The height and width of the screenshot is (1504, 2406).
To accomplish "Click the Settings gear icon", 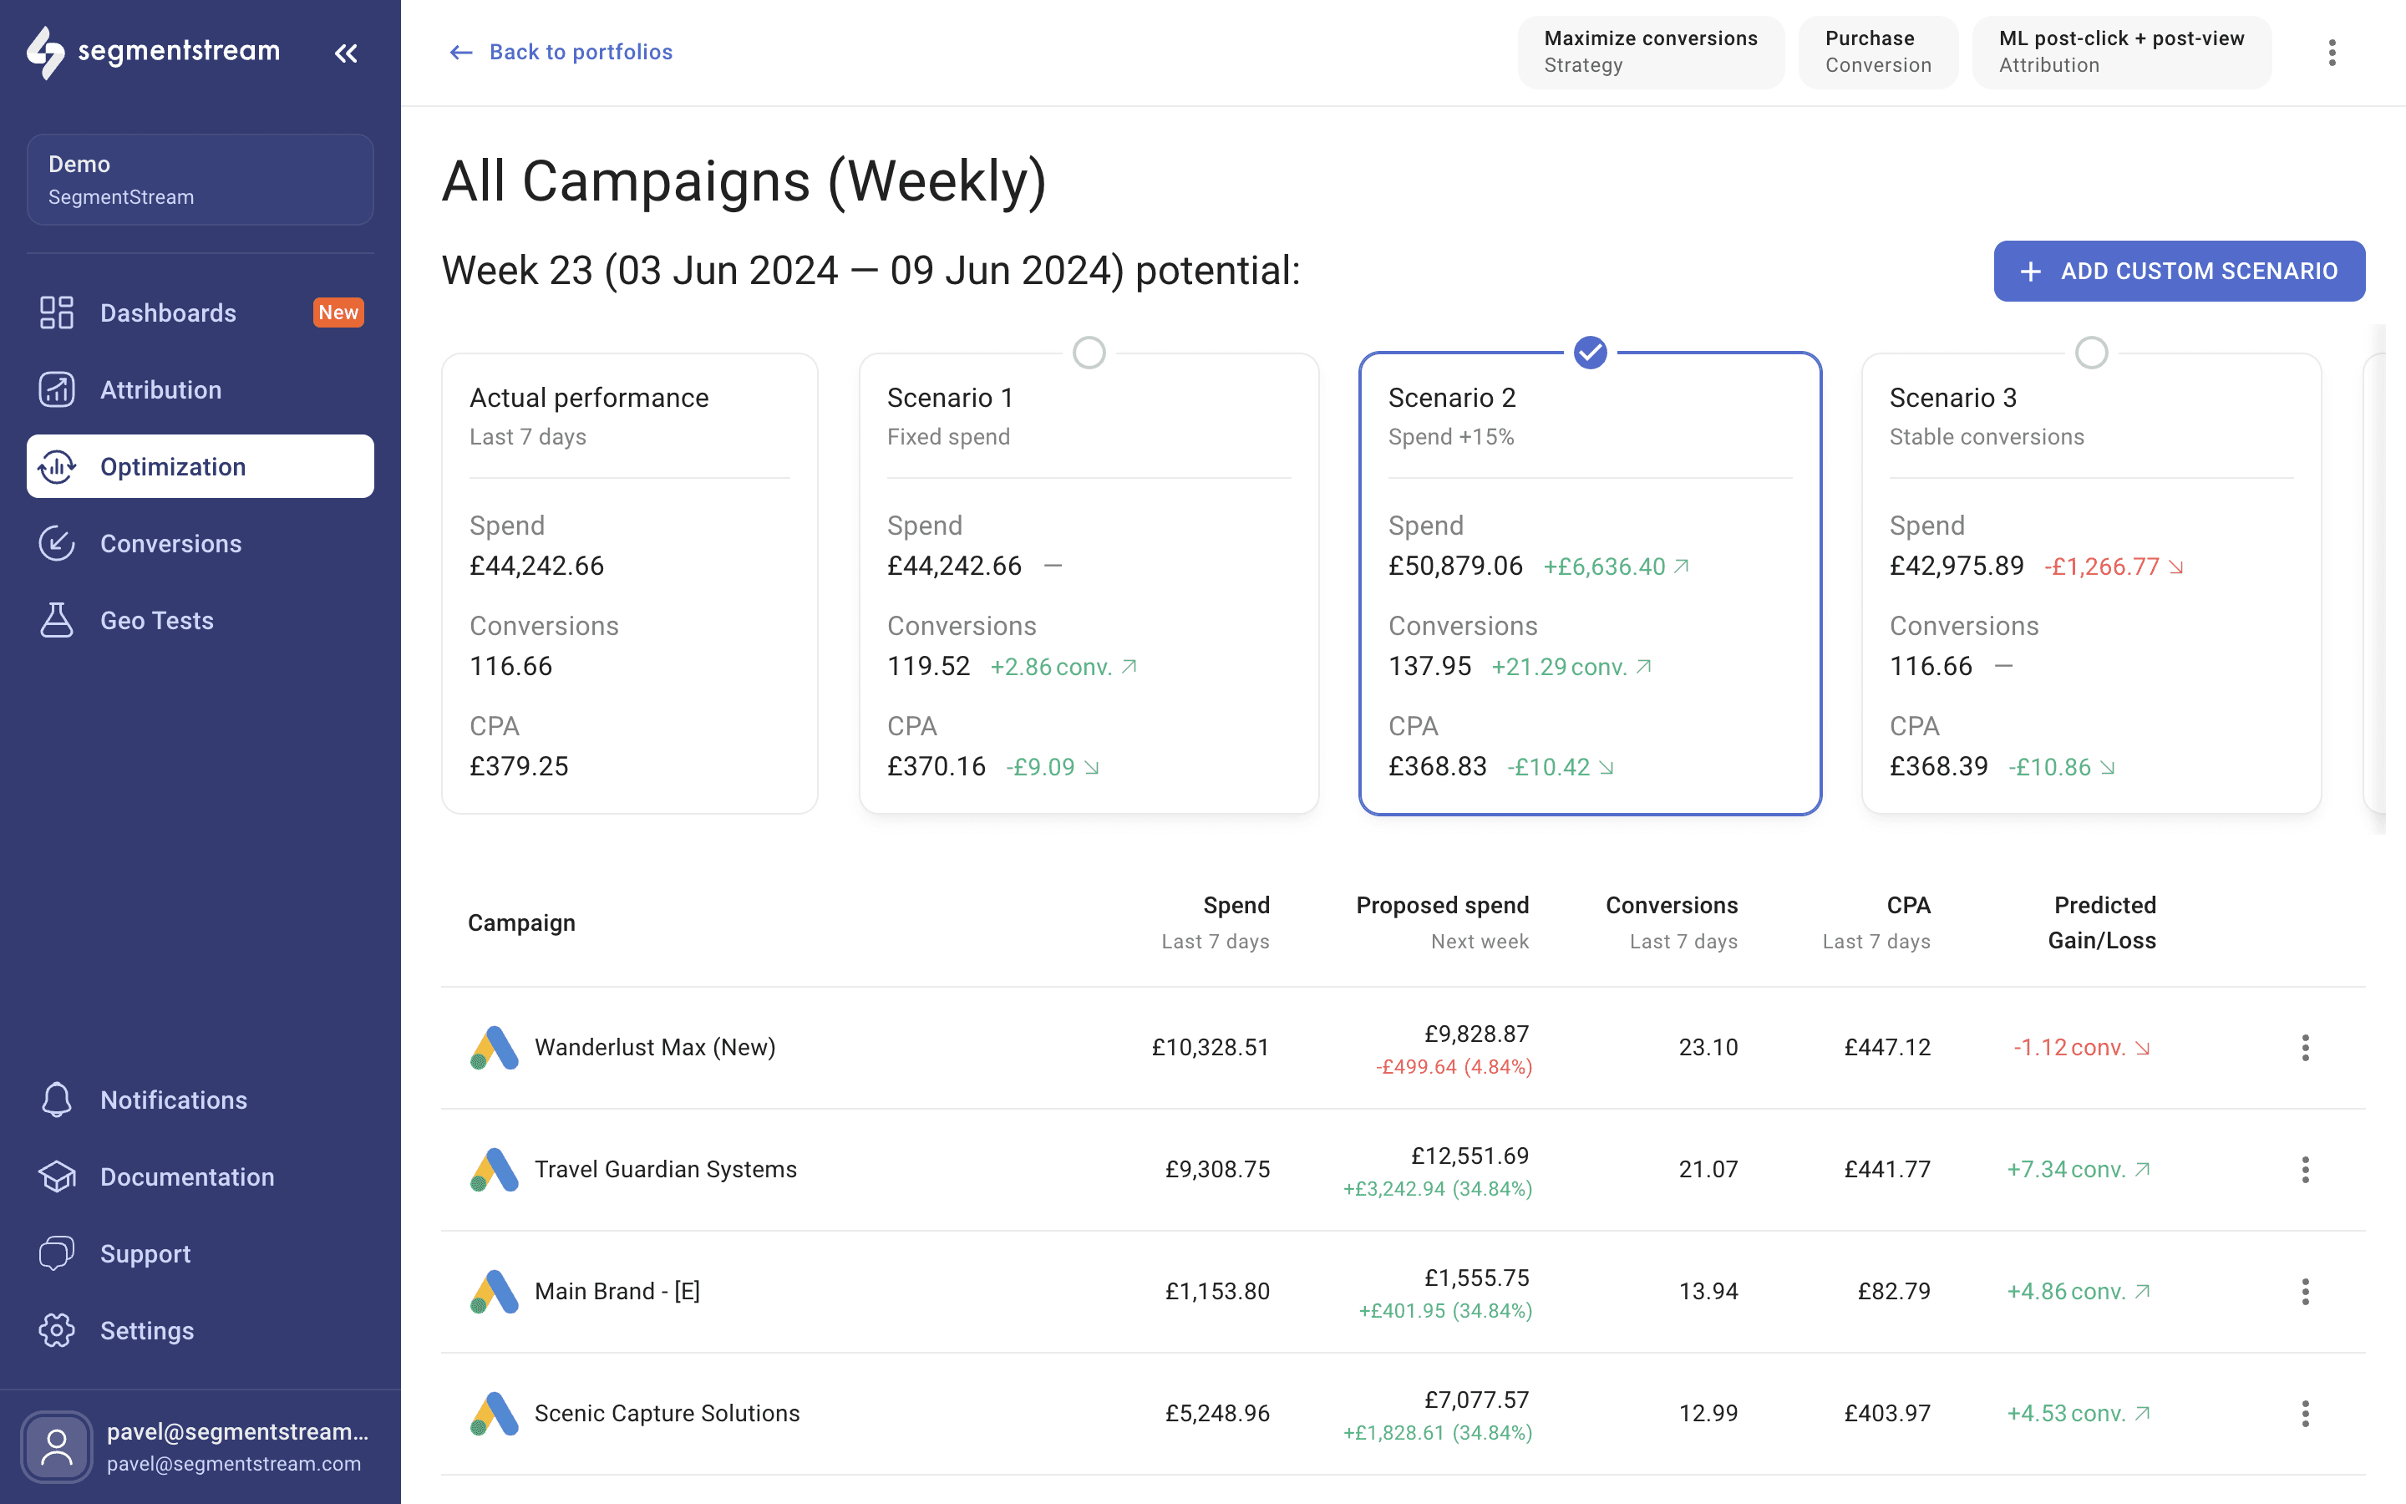I will [x=57, y=1330].
